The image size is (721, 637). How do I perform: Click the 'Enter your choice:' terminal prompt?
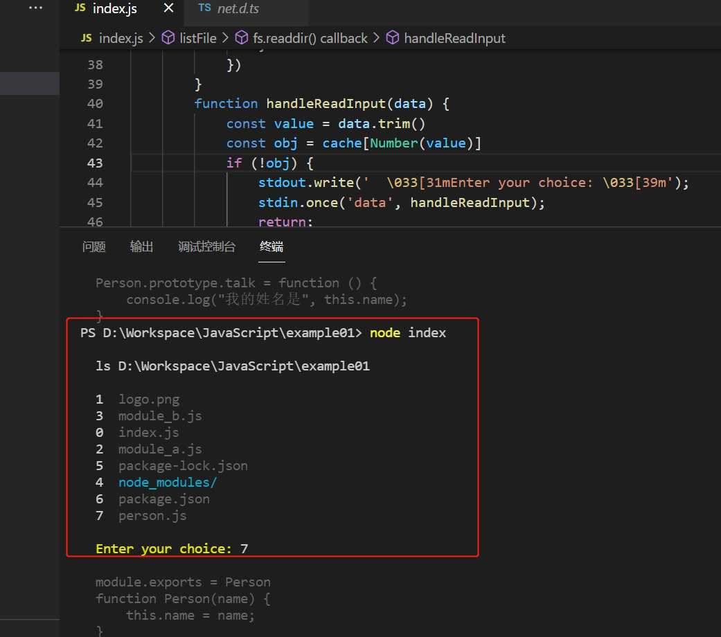click(163, 549)
